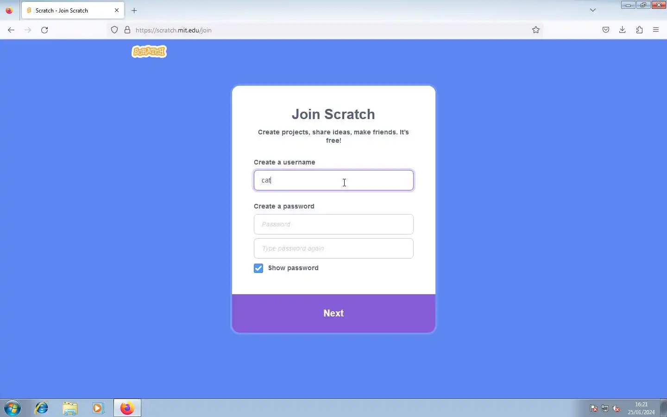
Task: Open Windows Media Player from taskbar
Action: (98, 408)
